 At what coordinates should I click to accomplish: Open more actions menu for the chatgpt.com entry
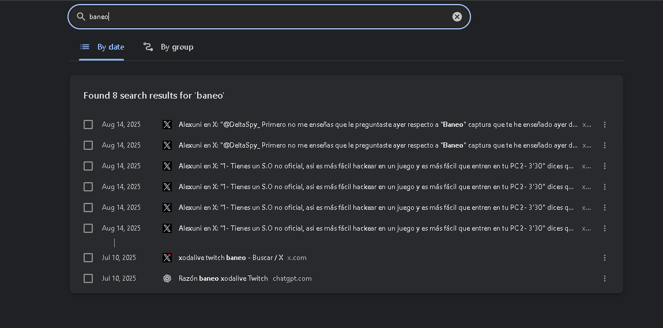pos(605,278)
